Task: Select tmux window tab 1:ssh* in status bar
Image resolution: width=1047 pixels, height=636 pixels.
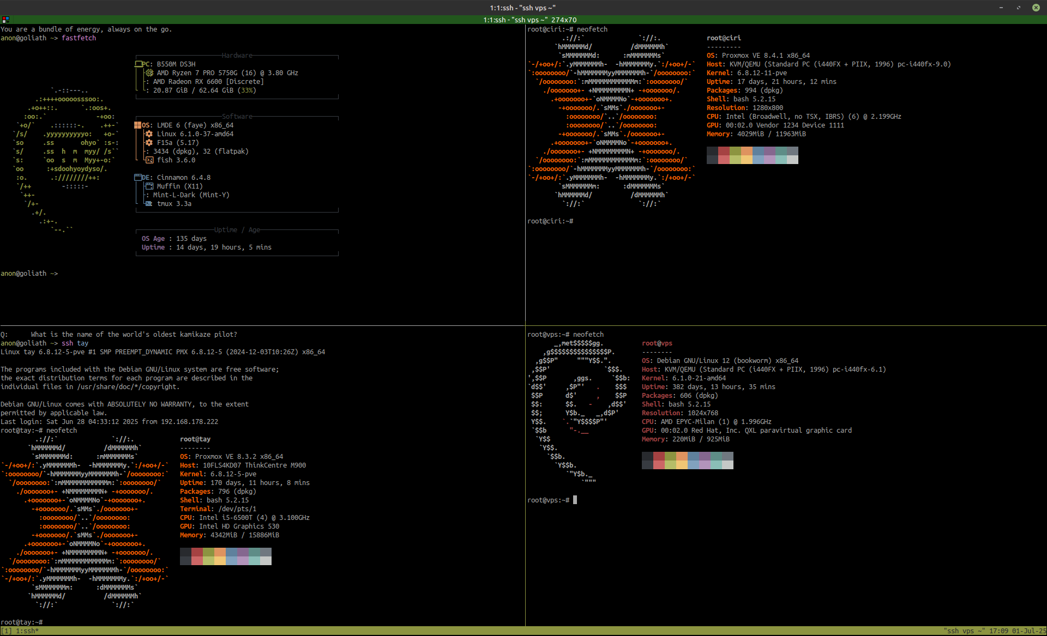Action: 27,631
